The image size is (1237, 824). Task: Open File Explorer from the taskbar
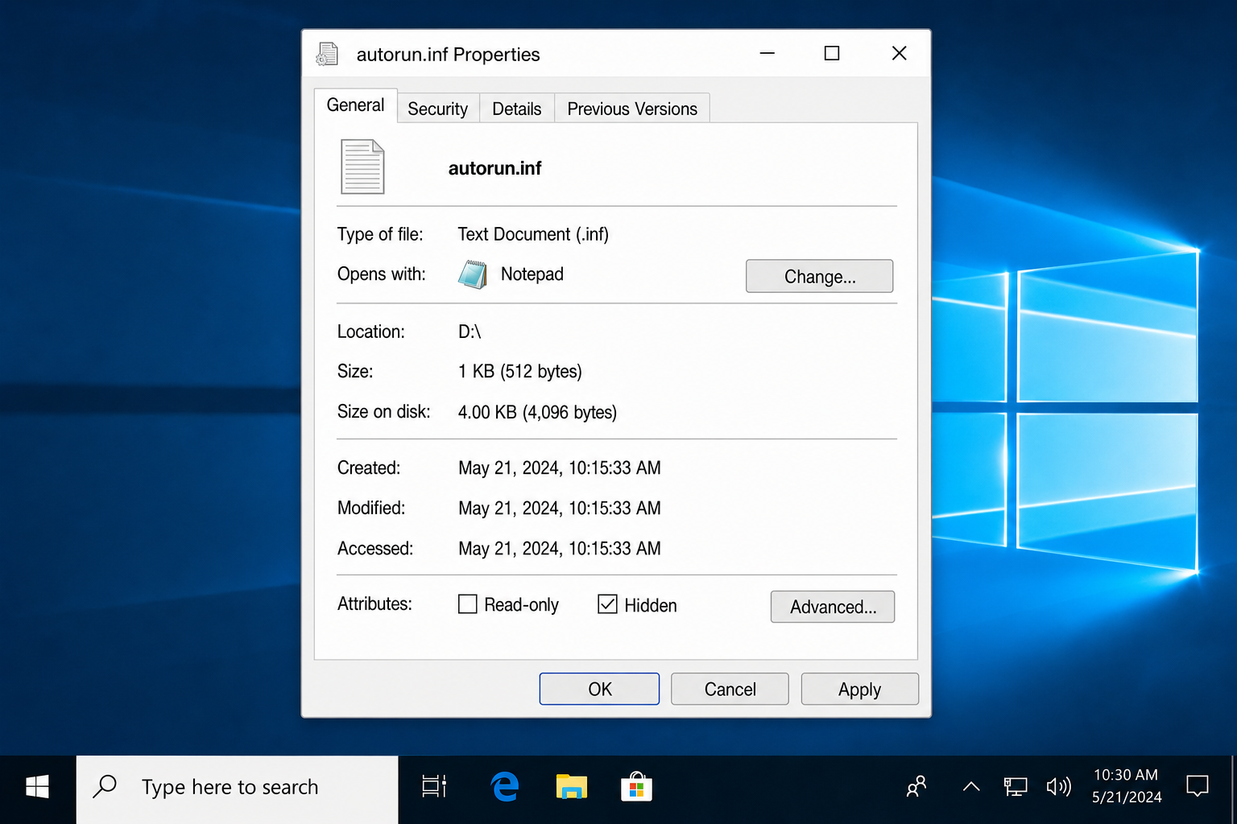tap(571, 787)
